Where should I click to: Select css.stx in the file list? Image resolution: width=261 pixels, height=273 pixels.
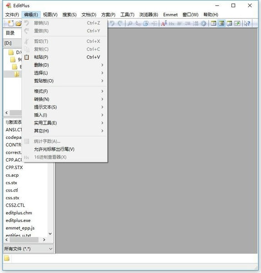pyautogui.click(x=12, y=198)
